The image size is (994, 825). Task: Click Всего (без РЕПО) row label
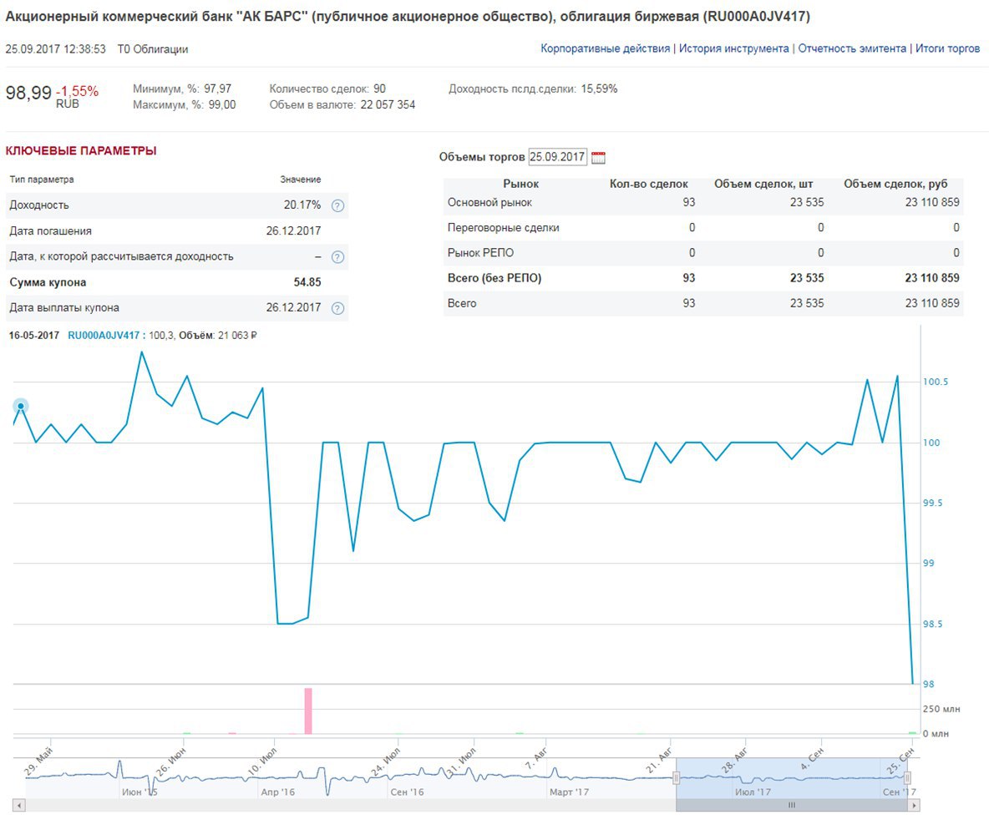494,277
